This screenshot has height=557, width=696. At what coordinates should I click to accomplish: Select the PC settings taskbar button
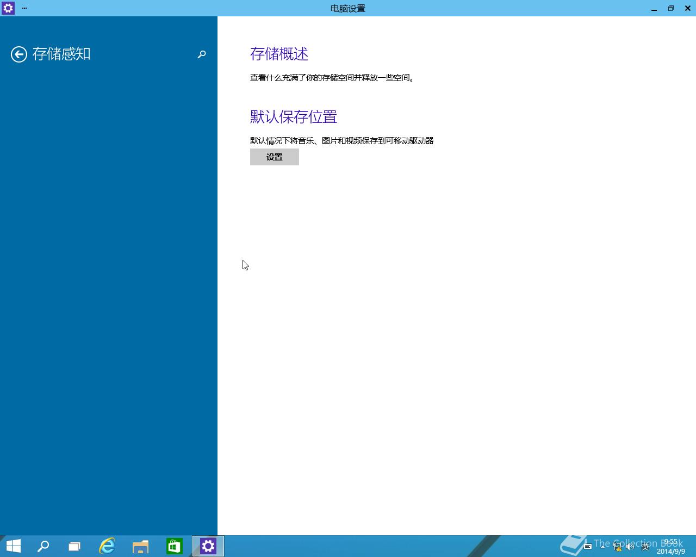(x=208, y=546)
